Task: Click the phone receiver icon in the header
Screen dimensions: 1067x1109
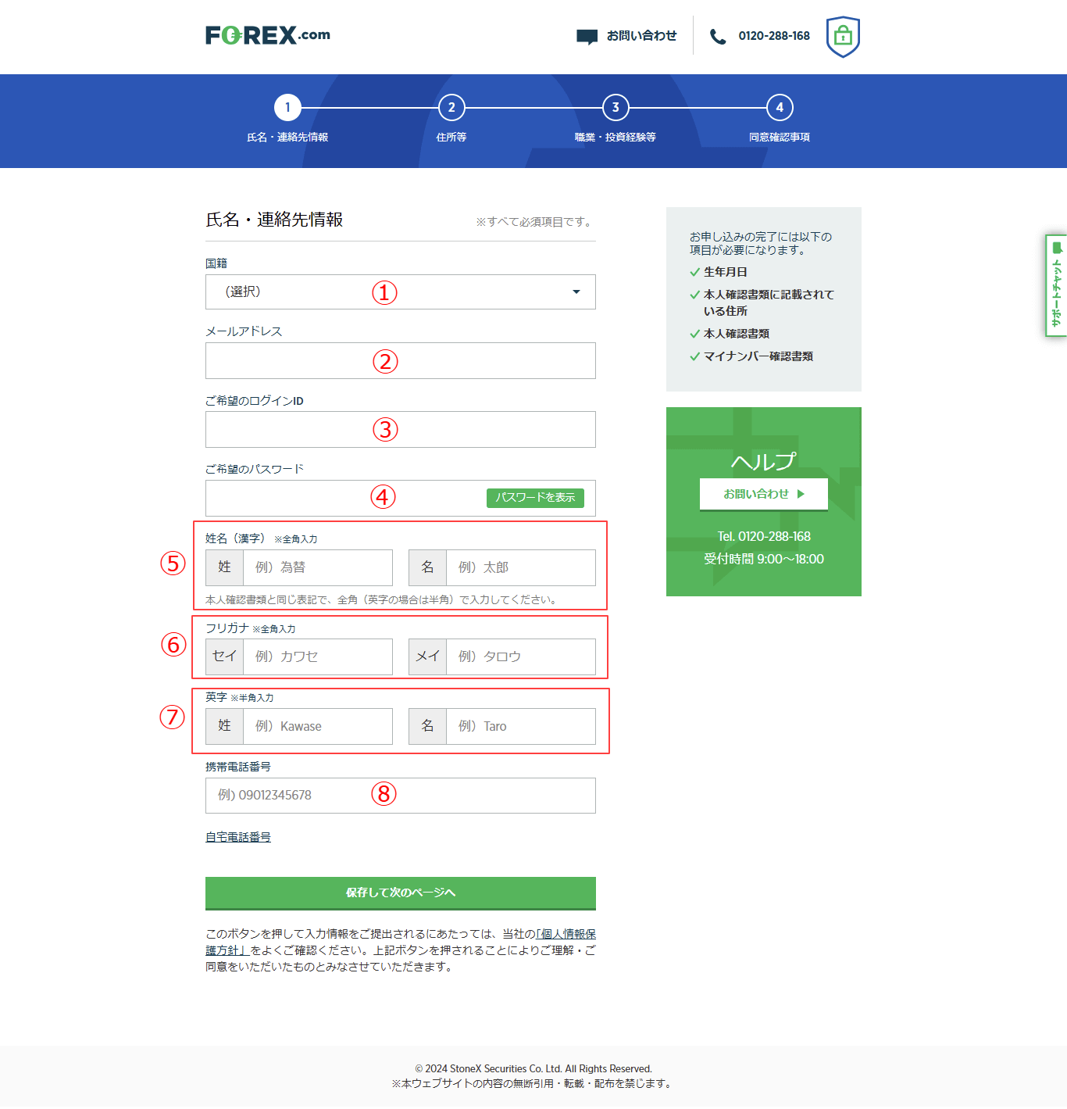Action: click(x=719, y=35)
